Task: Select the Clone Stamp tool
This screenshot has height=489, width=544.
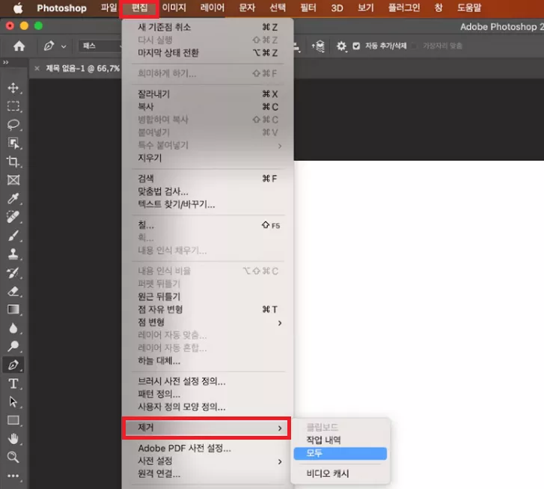Action: click(x=13, y=254)
